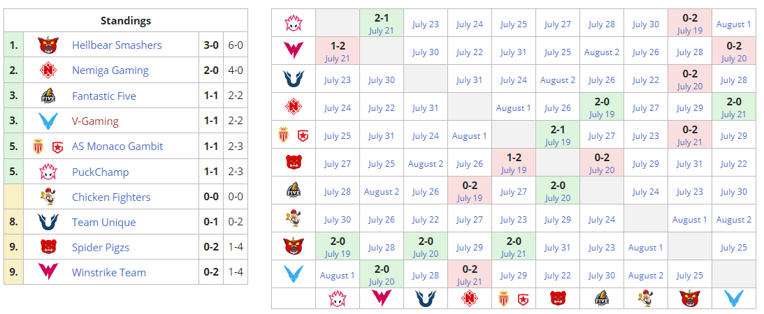764x314 pixels.
Task: Open the Hellbear Smashers team link
Action: [117, 45]
